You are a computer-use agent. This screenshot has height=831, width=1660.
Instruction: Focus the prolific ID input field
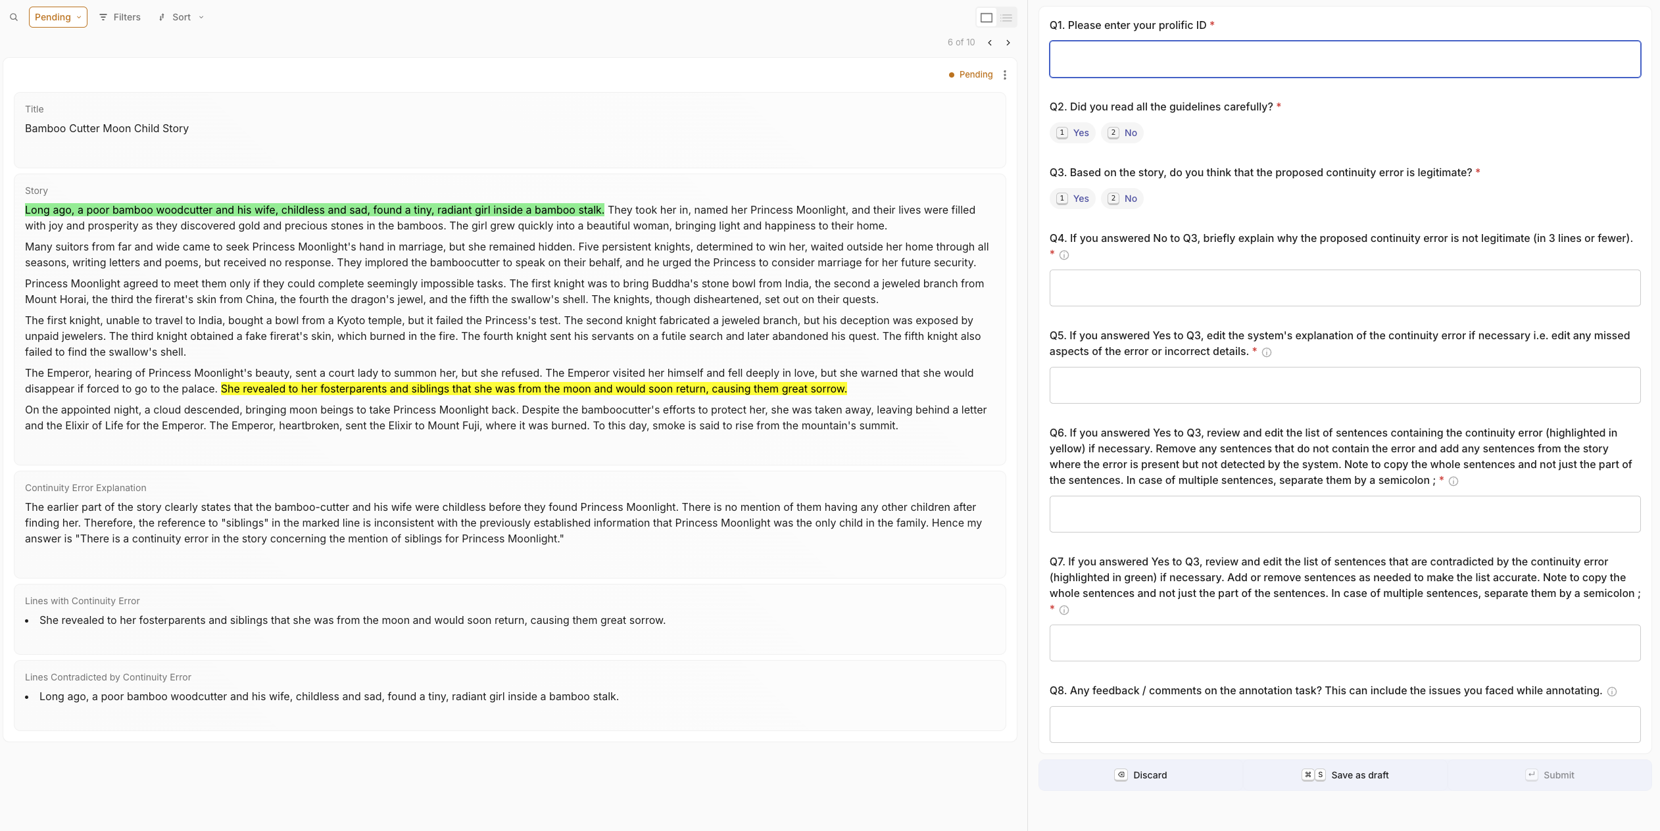tap(1344, 59)
